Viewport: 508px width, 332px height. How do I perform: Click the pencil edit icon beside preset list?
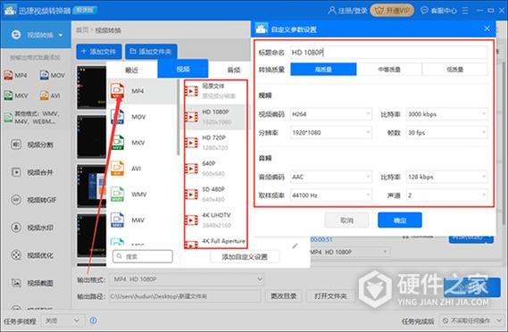[295, 245]
